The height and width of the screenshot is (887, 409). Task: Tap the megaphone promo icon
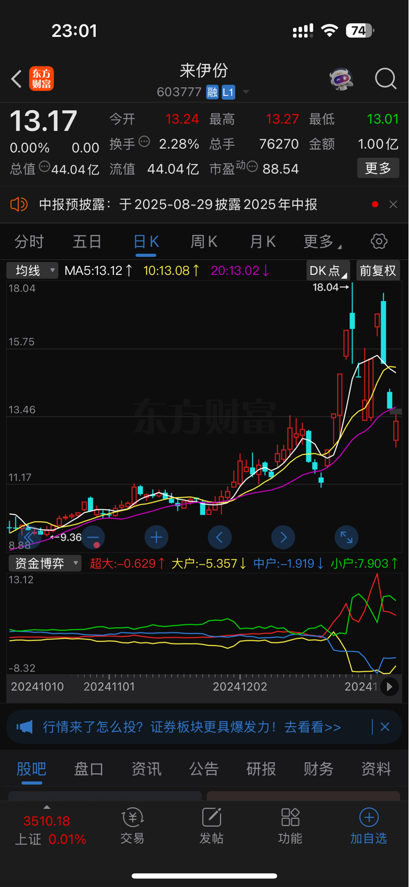[24, 727]
